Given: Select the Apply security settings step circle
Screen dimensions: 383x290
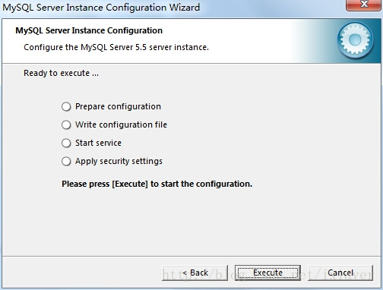Looking at the screenshot, I should tap(66, 161).
